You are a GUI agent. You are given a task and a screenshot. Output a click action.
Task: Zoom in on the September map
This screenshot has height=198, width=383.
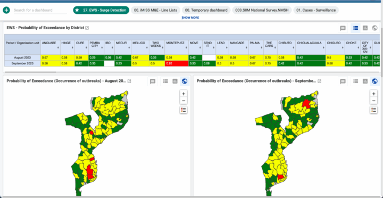[373, 94]
